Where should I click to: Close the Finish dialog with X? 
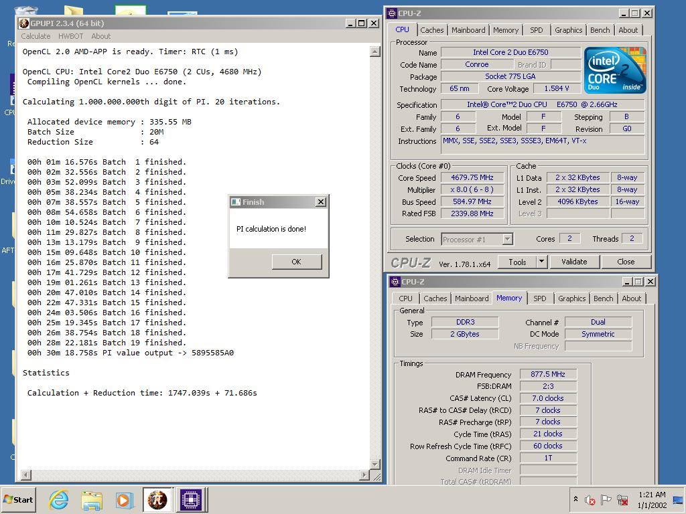point(321,202)
